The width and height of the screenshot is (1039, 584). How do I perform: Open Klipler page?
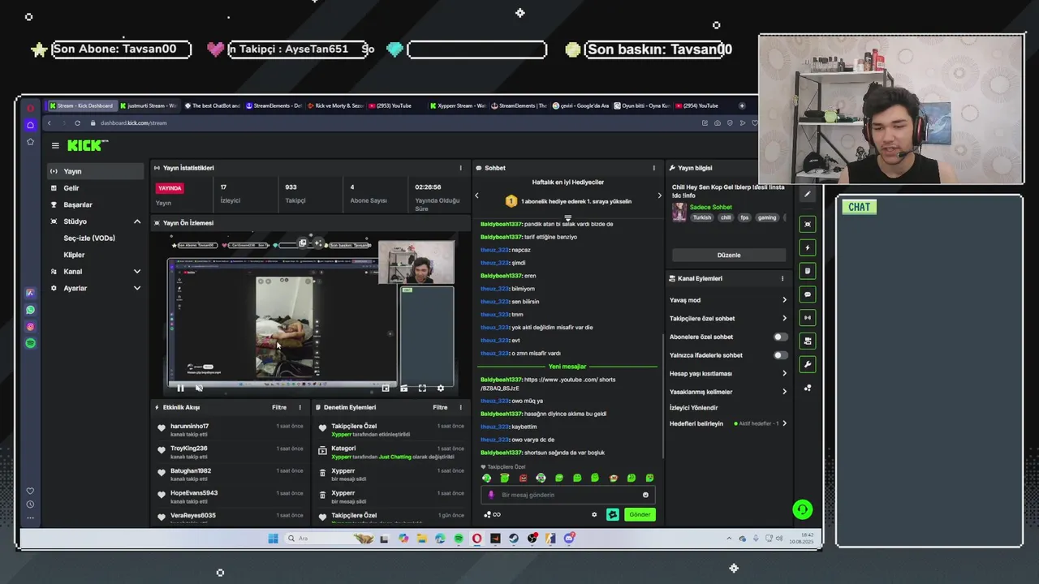click(74, 255)
